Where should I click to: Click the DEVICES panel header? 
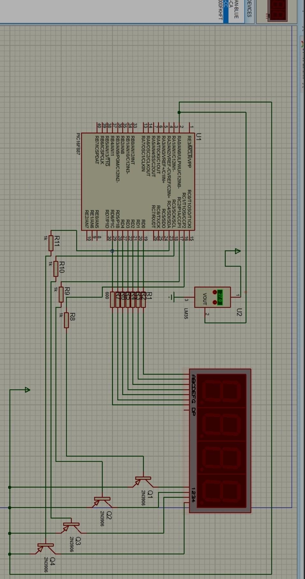click(250, 11)
